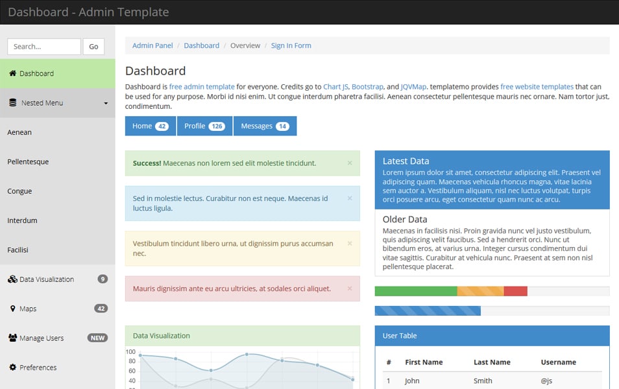Follow the Dashboard breadcrumb link
Viewport: 619px width, 389px height.
click(201, 45)
